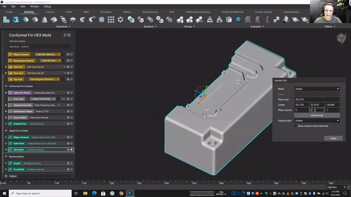Click the blue cube Operations icon
Viewport: 351px width, 197px height.
click(x=16, y=20)
